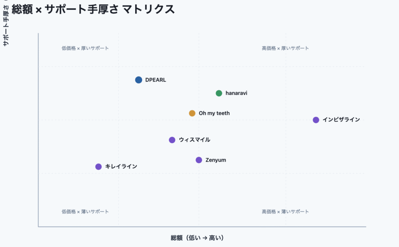Click the hanaravi text label

coord(237,93)
